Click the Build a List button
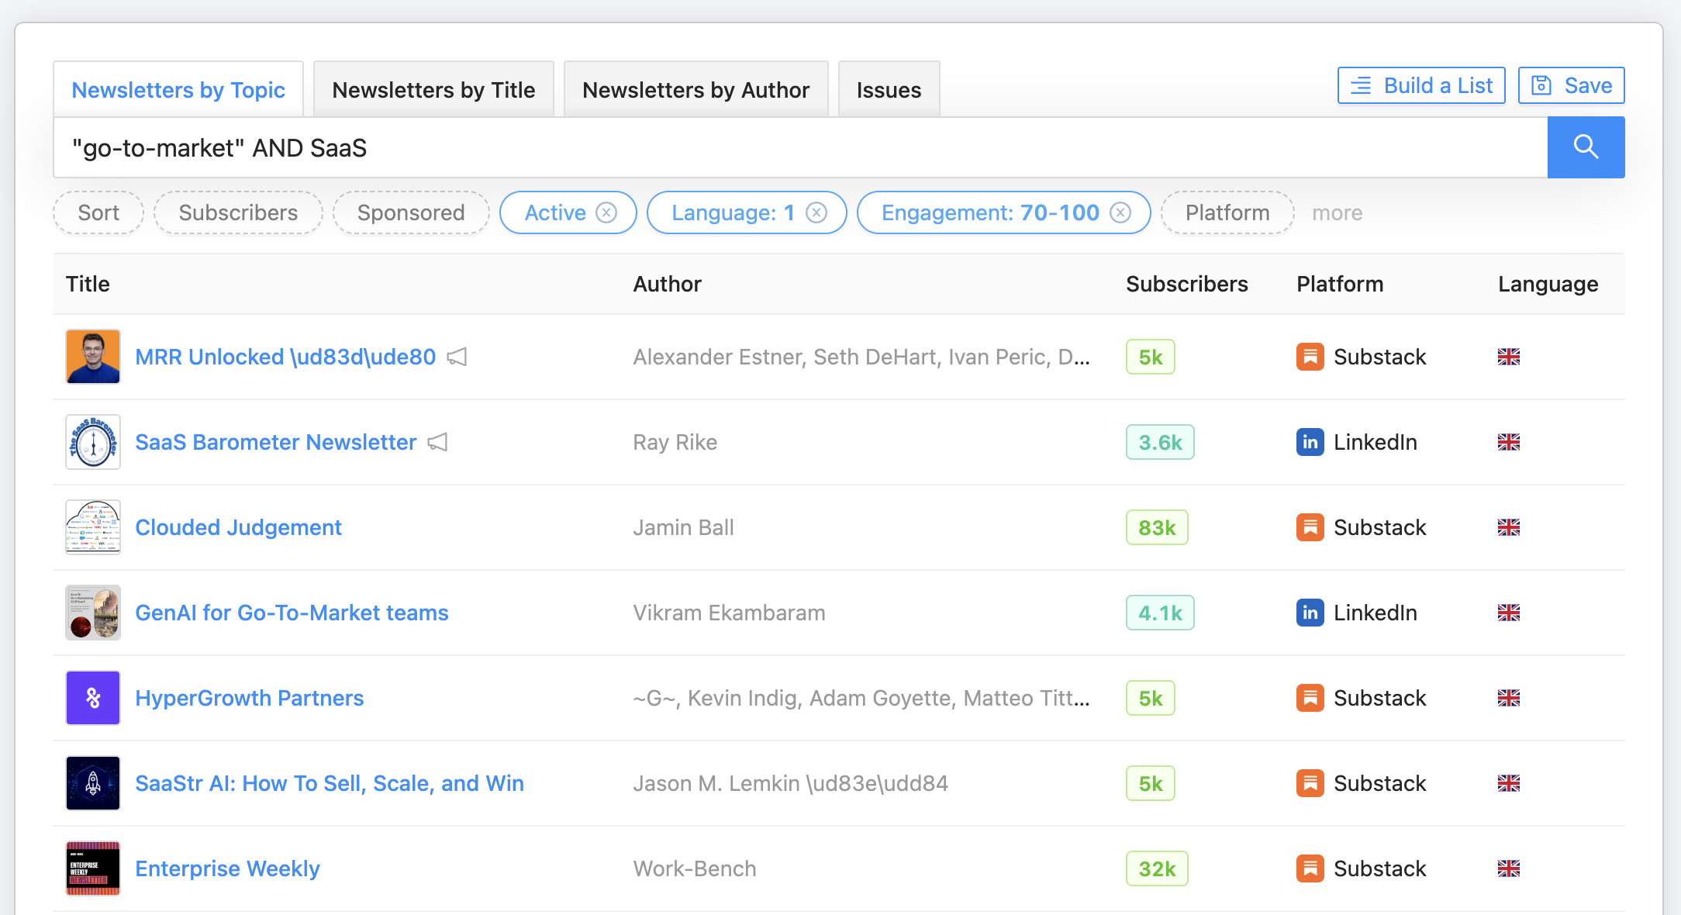1681x915 pixels. coord(1420,85)
